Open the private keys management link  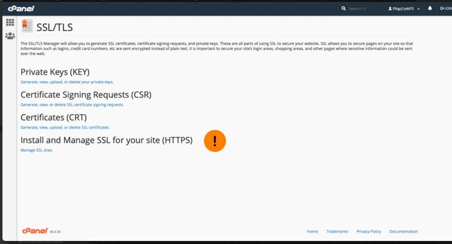click(x=67, y=82)
